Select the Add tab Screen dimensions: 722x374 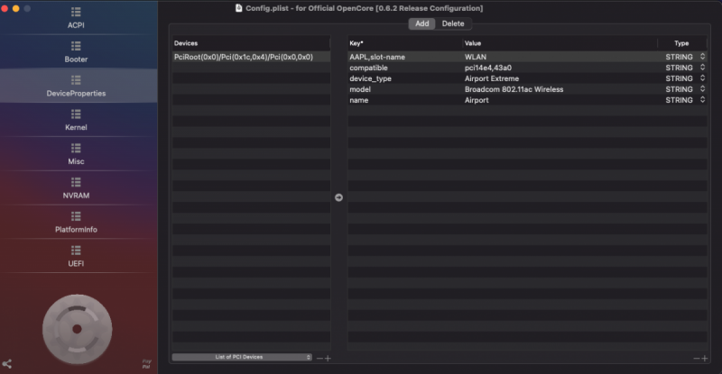pyautogui.click(x=421, y=23)
